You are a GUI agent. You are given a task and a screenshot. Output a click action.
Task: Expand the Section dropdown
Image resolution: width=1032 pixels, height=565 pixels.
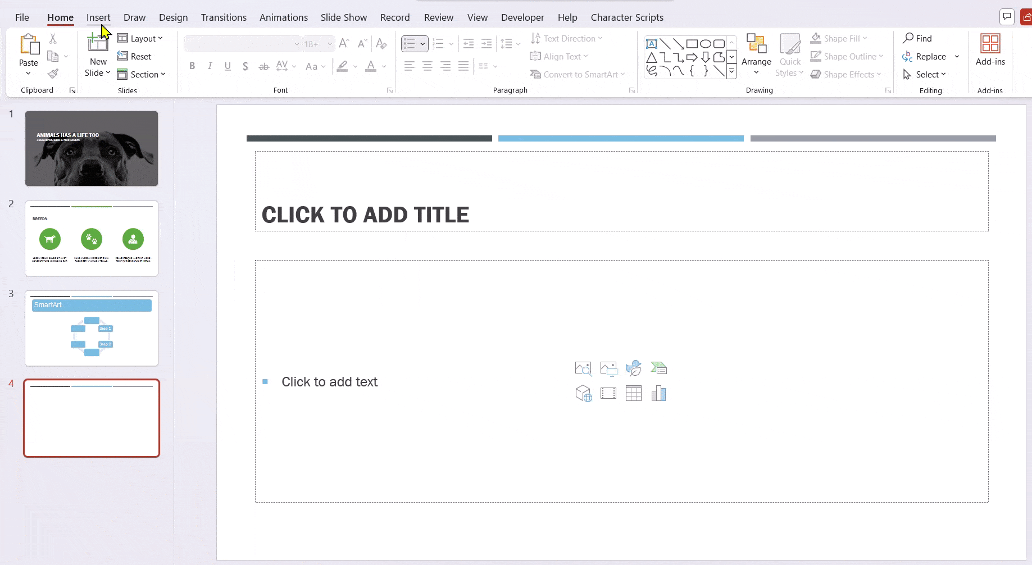tap(143, 74)
